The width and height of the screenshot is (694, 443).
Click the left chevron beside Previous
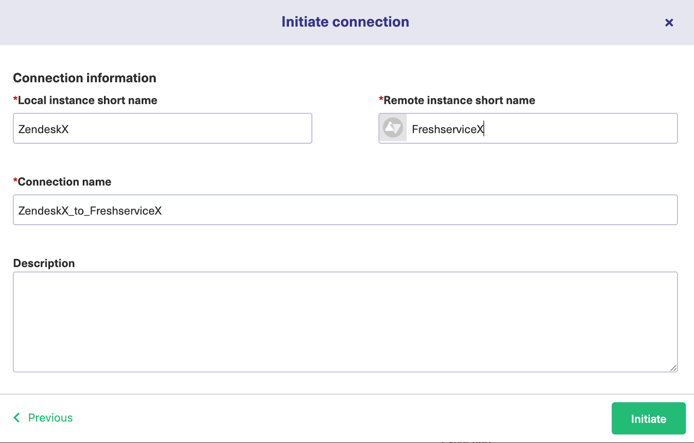[x=17, y=417]
